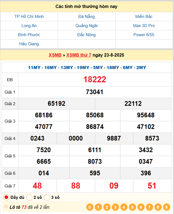Image resolution: width=174 pixels, height=214 pixels.
Task: Open the Miền Bắc results link
Action: click(x=144, y=17)
